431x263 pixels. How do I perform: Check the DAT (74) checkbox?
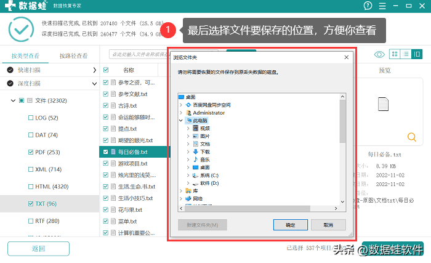[x=31, y=135]
